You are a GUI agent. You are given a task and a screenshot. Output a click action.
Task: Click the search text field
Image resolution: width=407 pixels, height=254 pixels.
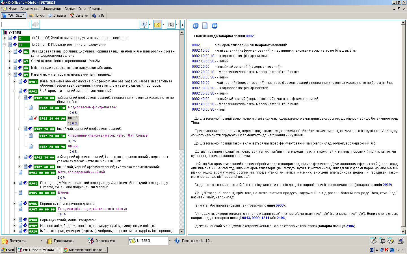[15, 25]
